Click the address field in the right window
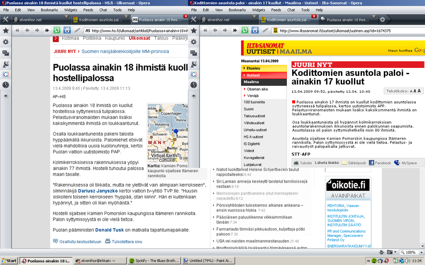The width and height of the screenshot is (425, 265). point(348,31)
